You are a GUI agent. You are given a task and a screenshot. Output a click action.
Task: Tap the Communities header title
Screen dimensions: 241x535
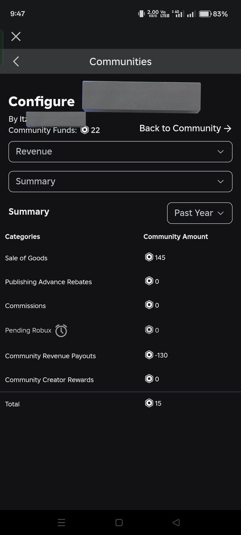pyautogui.click(x=120, y=62)
